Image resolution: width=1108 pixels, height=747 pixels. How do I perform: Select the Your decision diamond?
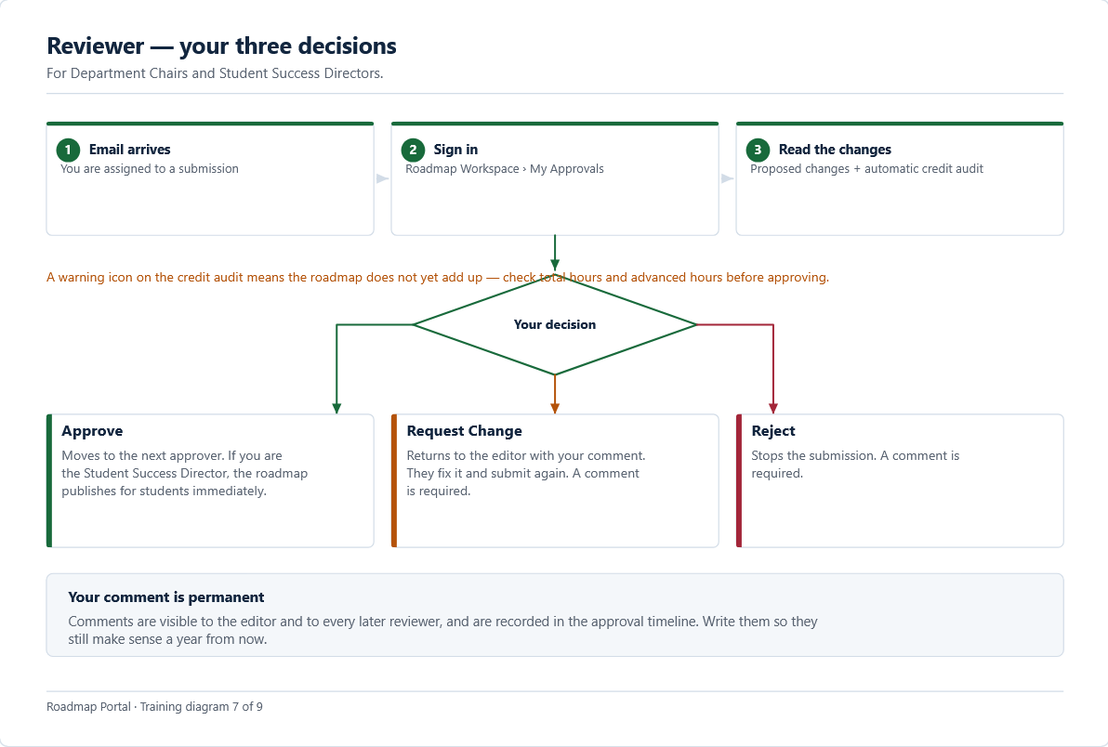click(555, 325)
